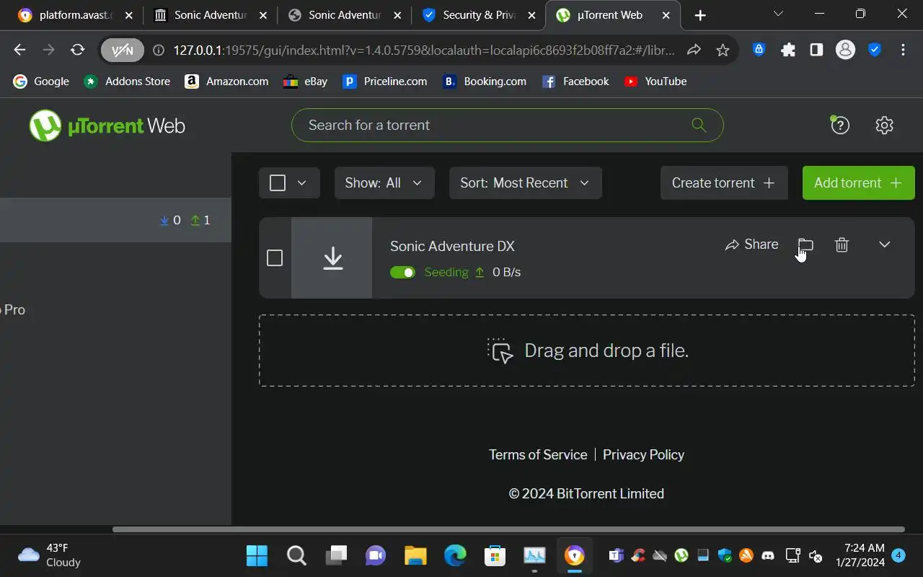Screen dimensions: 923x577
Task: Open the tab search chevron
Action: (x=778, y=14)
